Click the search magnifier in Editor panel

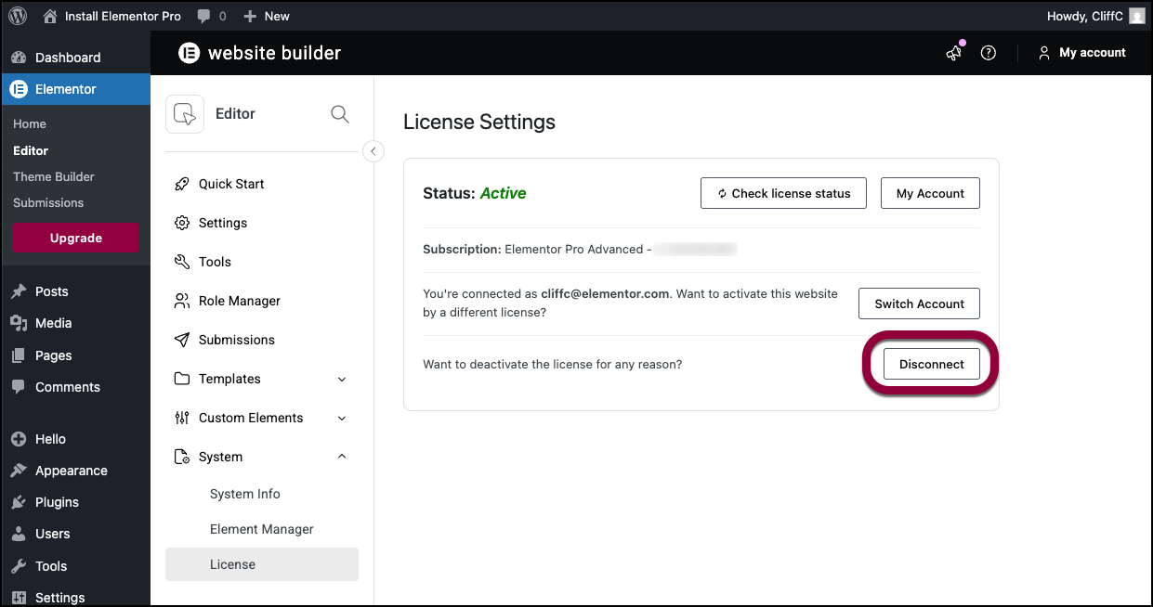(x=340, y=114)
